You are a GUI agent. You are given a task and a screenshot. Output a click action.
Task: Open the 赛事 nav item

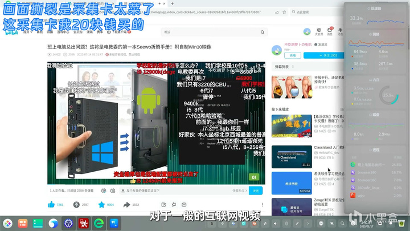[100, 32]
